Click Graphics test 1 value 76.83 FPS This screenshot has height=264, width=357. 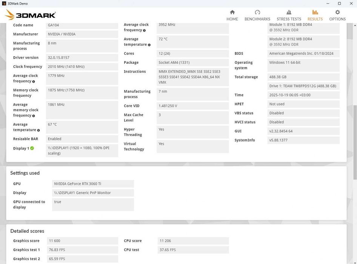point(82,250)
